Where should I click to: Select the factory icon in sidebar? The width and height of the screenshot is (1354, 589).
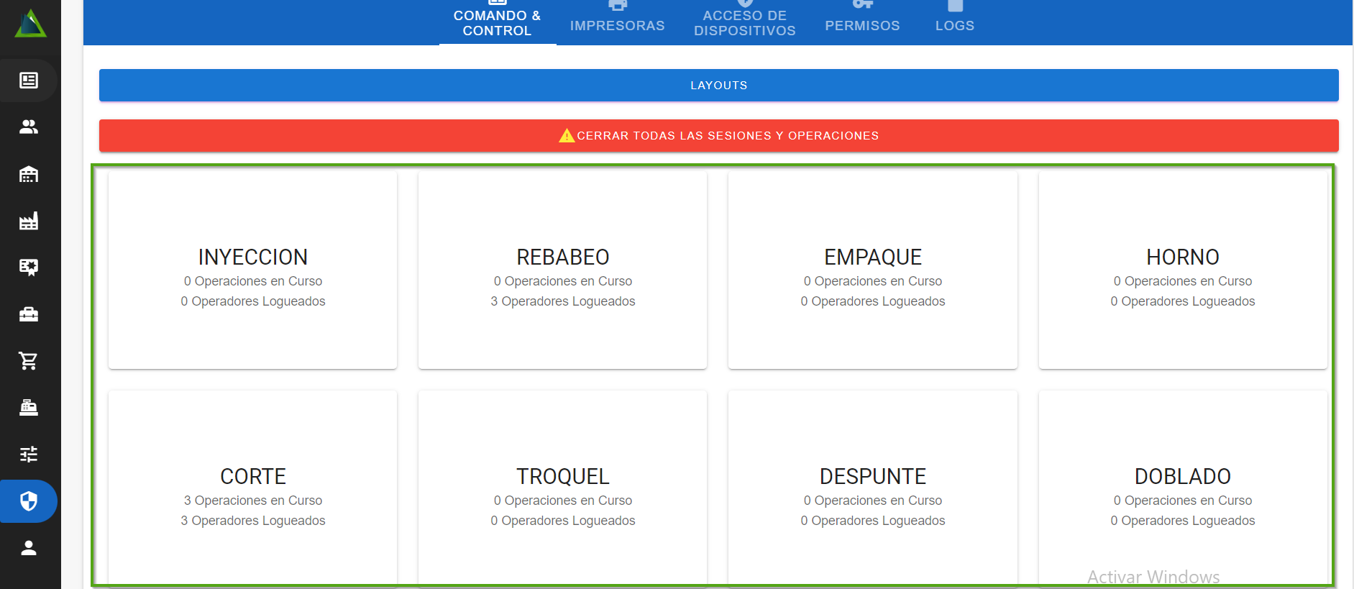pos(29,221)
